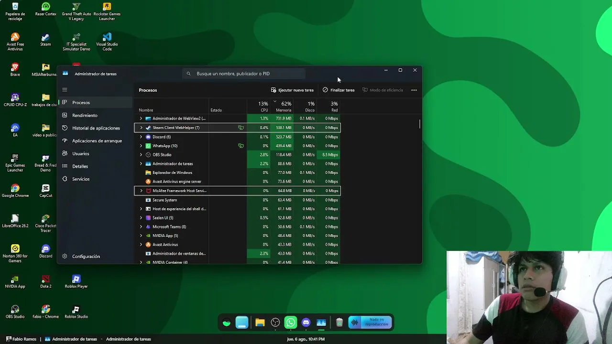Go to the Usuarios tab
Image resolution: width=612 pixels, height=344 pixels.
click(x=95, y=153)
